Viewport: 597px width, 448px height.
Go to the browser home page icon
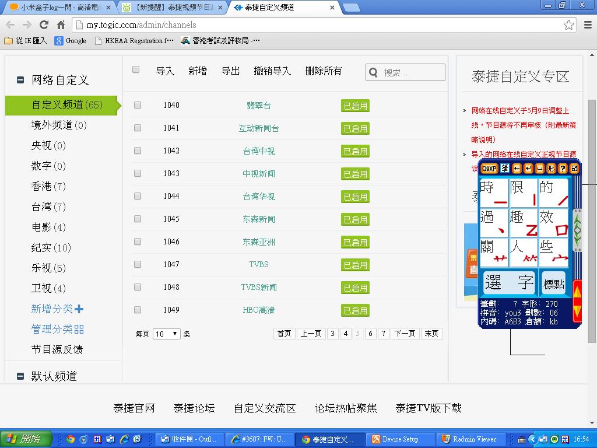61,25
